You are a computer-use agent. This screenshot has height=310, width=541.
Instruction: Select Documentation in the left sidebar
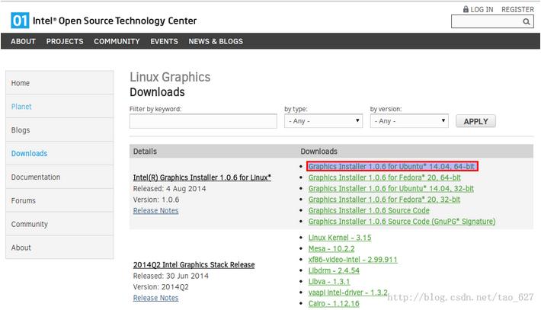(59, 177)
